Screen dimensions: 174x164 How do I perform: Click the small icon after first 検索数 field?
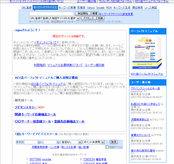[39, 142]
